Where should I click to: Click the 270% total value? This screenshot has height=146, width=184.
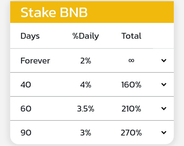131,133
